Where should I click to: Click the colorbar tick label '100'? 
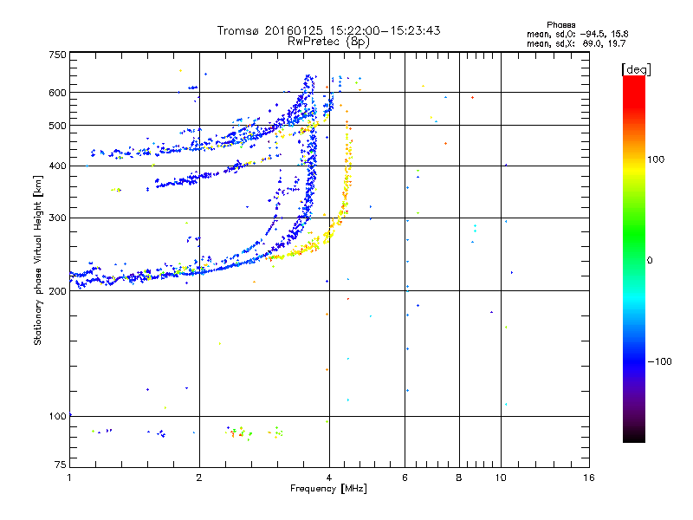pyautogui.click(x=656, y=159)
